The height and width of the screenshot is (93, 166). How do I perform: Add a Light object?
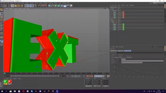tap(71, 6)
